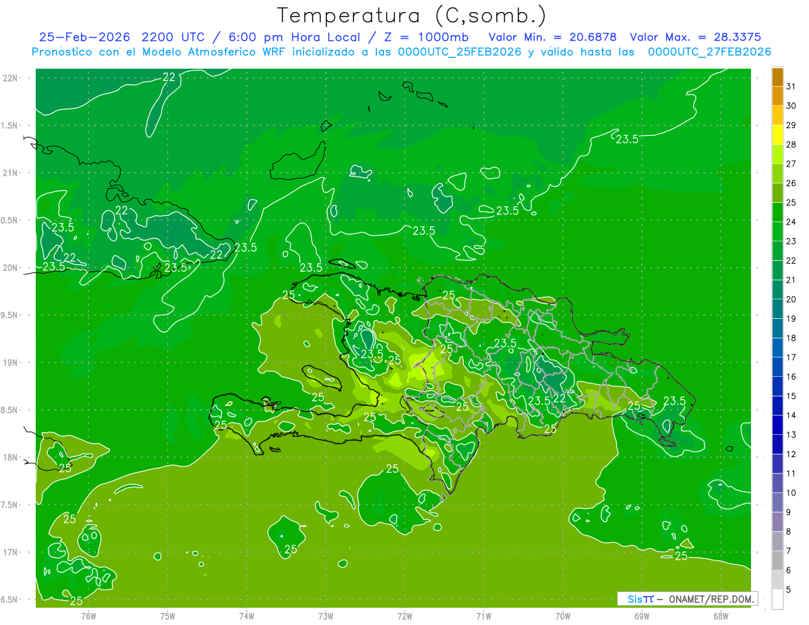
Task: Click the "72W" longitude axis label
Action: 404,616
